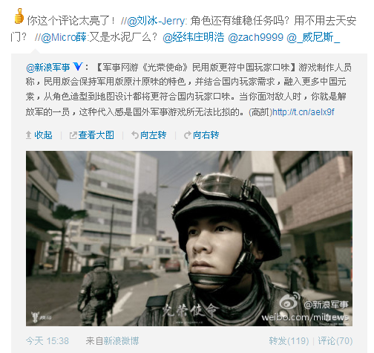Open the t.cn/aeIx9f short link
This screenshot has height=353, width=374.
304,112
